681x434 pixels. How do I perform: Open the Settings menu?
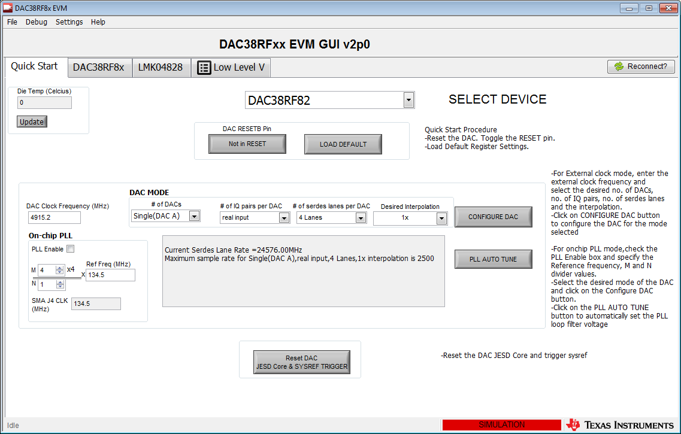69,22
